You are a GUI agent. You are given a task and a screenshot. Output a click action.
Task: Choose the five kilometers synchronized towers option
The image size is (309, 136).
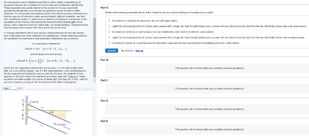point(109,43)
